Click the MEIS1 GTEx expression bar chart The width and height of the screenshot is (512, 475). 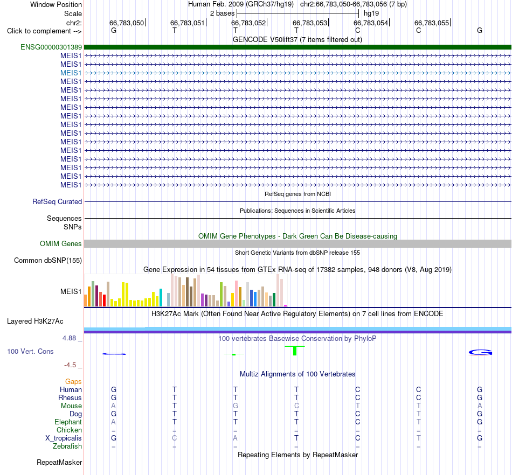point(185,290)
